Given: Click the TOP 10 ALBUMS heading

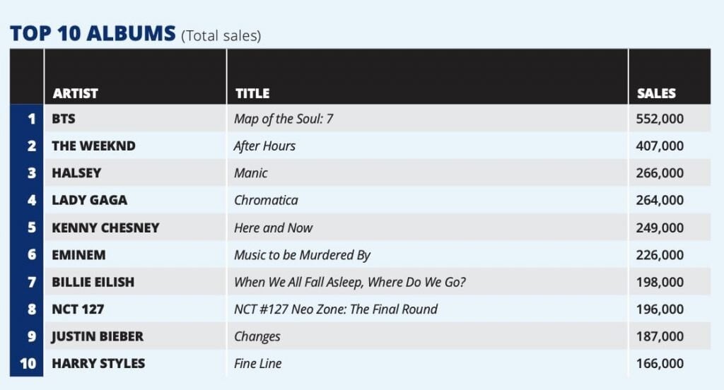Looking at the screenshot, I should [x=93, y=33].
